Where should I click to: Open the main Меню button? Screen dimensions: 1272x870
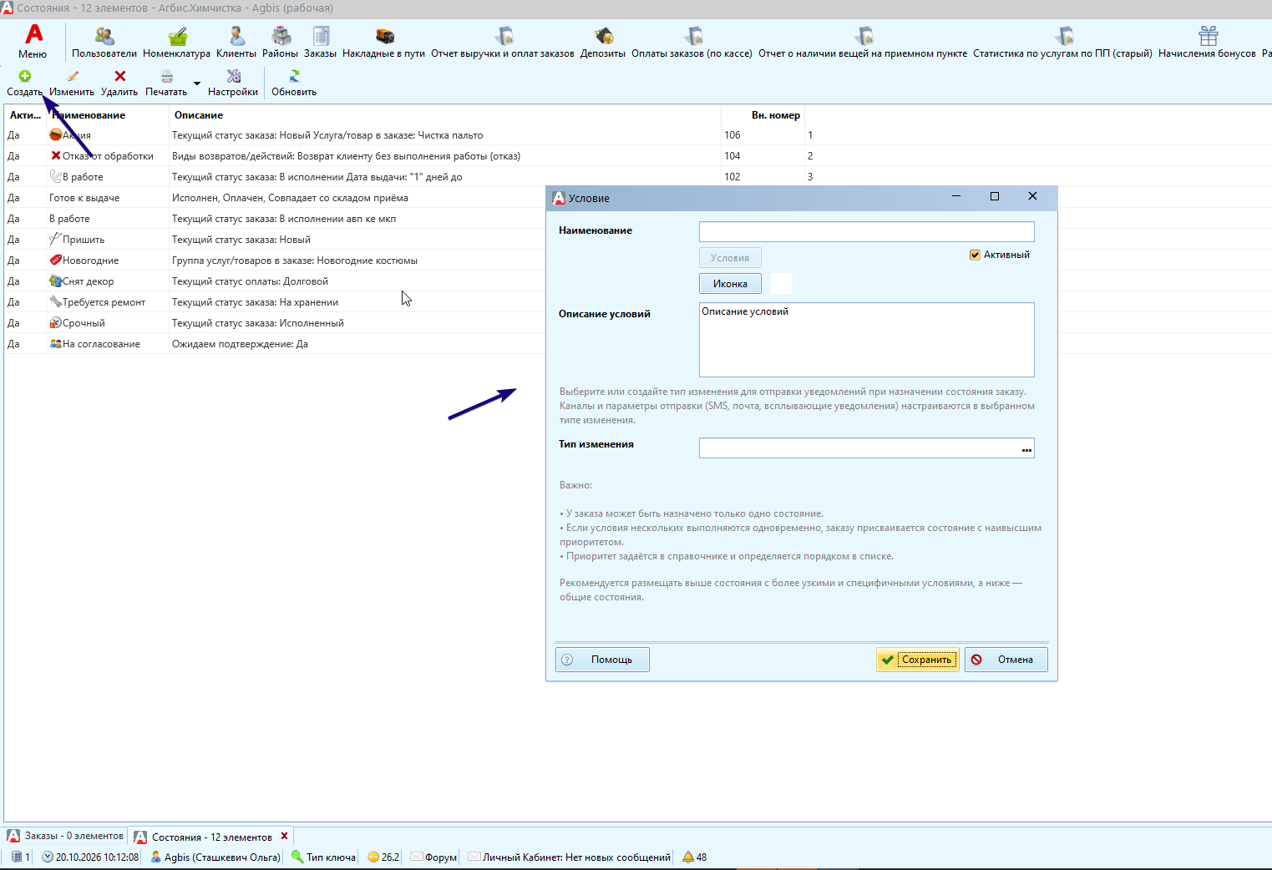[33, 42]
